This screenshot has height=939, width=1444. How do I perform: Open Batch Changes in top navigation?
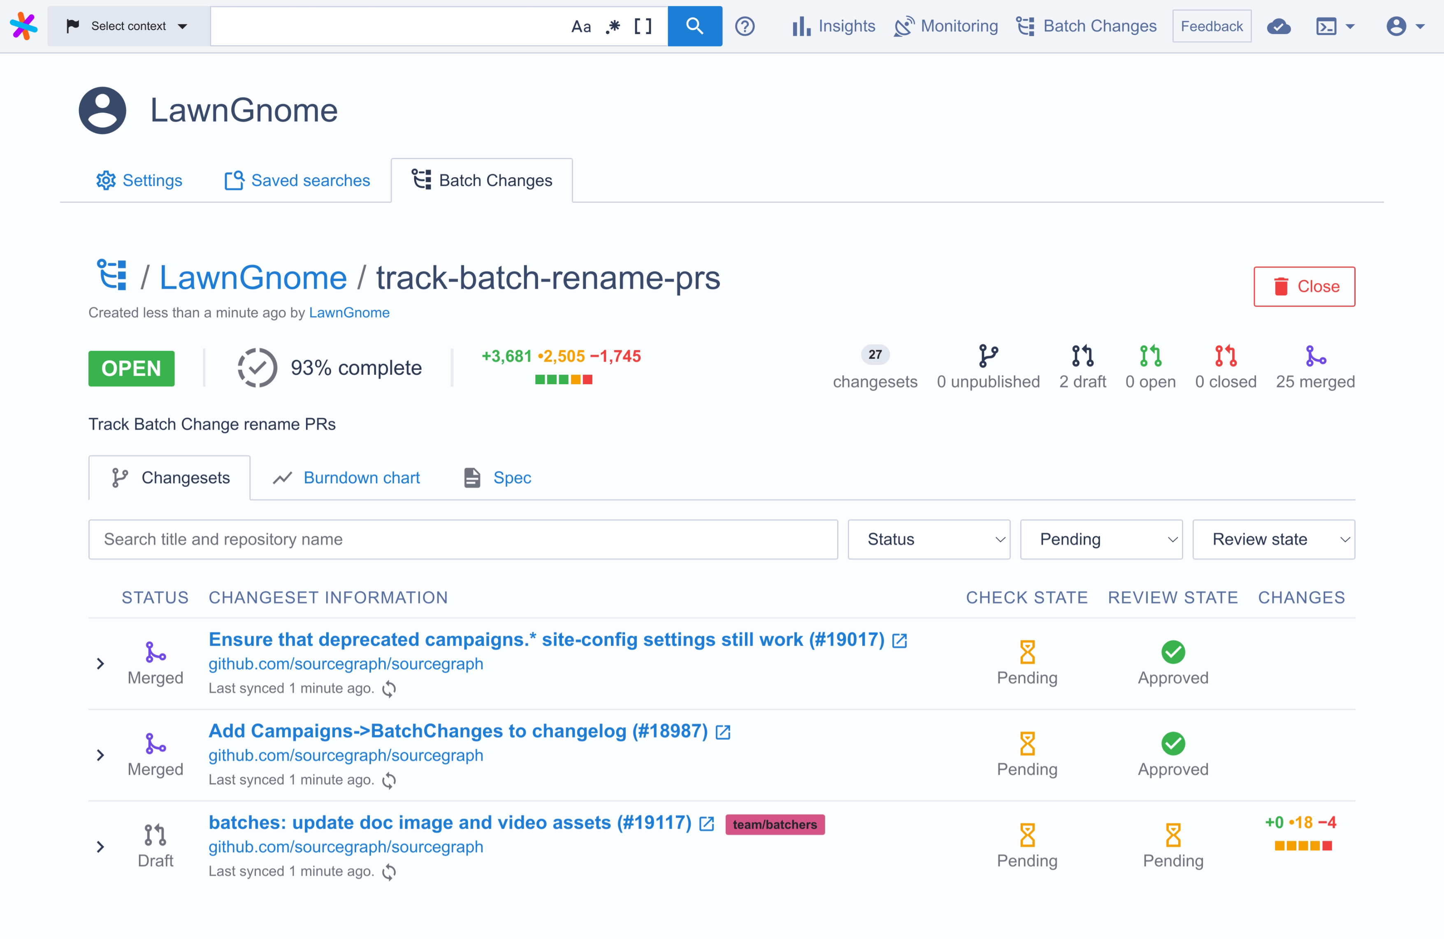[1086, 26]
